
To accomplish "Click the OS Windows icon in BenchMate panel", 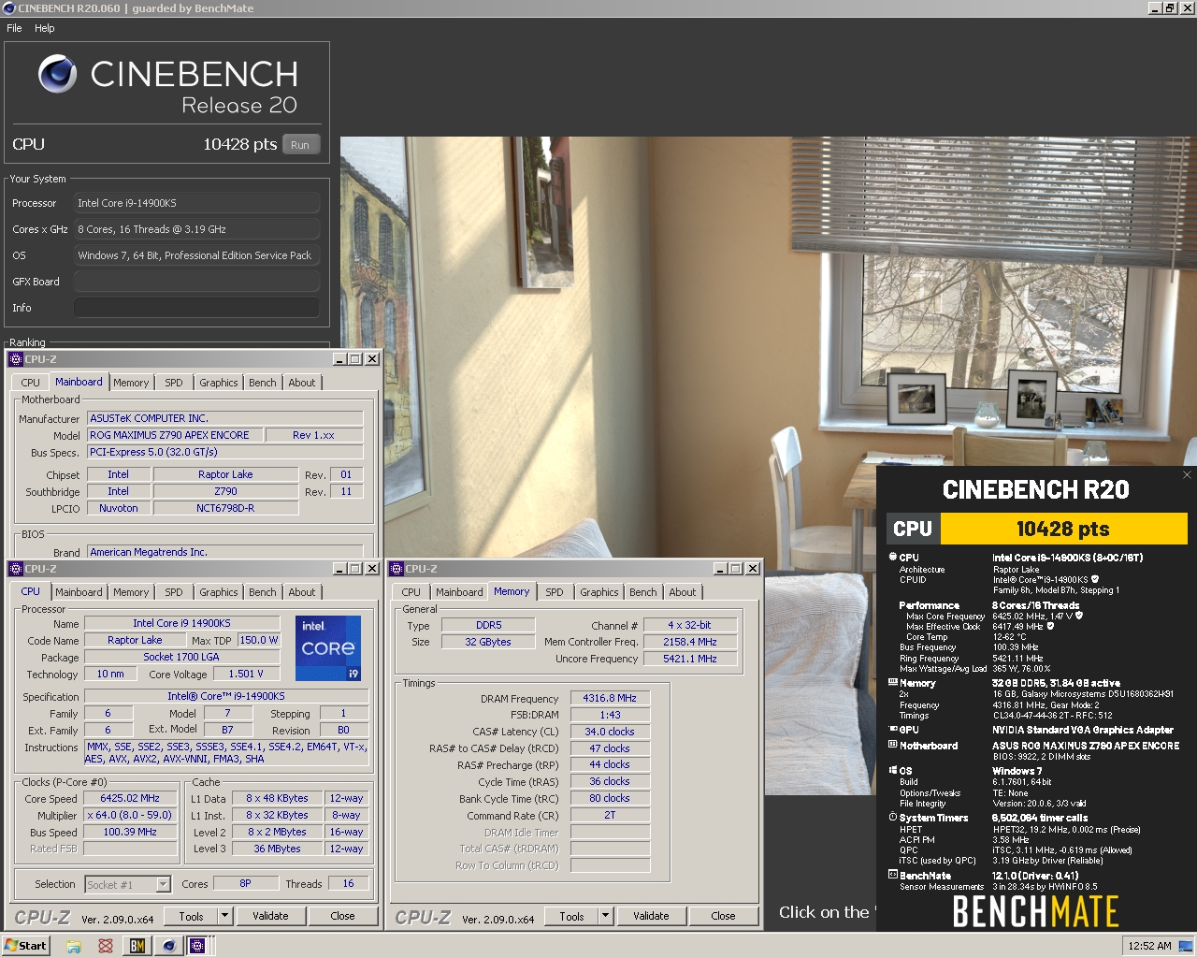I will pyautogui.click(x=893, y=771).
